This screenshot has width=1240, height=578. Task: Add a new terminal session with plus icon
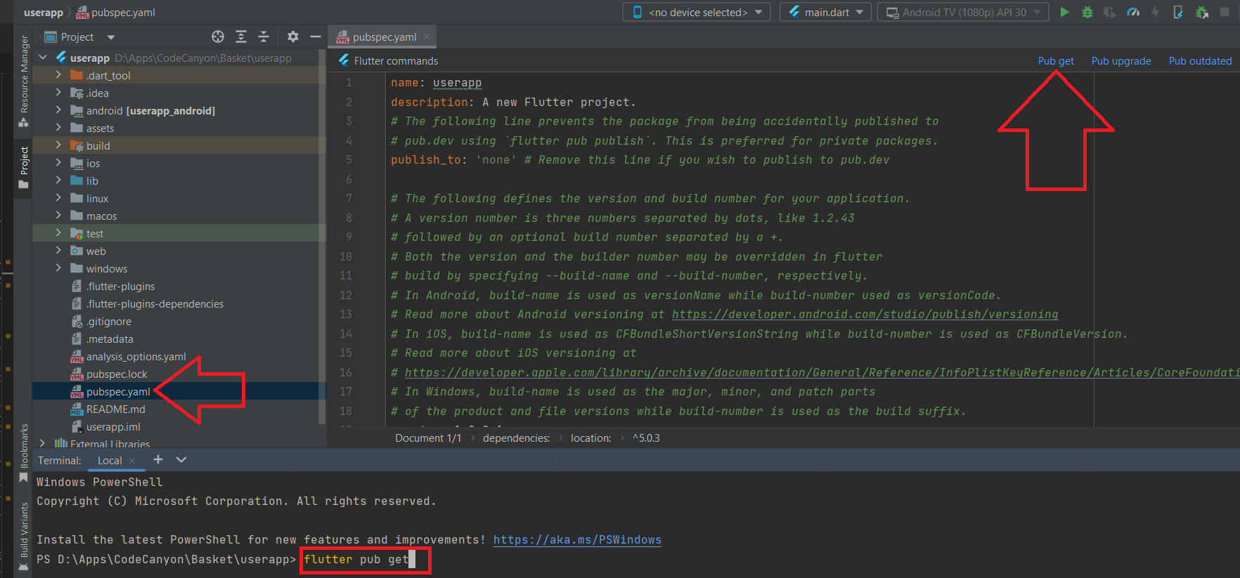[158, 459]
